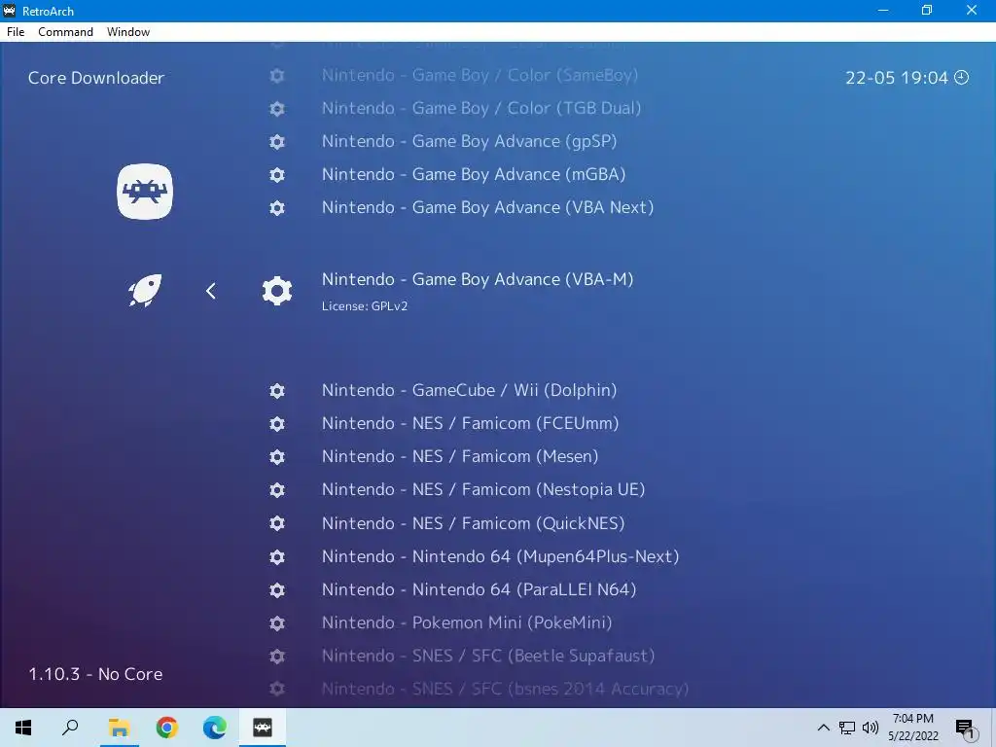This screenshot has width=996, height=747.
Task: Select Nintendo - Pokemon Mini (PokeMini)
Action: [x=467, y=623]
